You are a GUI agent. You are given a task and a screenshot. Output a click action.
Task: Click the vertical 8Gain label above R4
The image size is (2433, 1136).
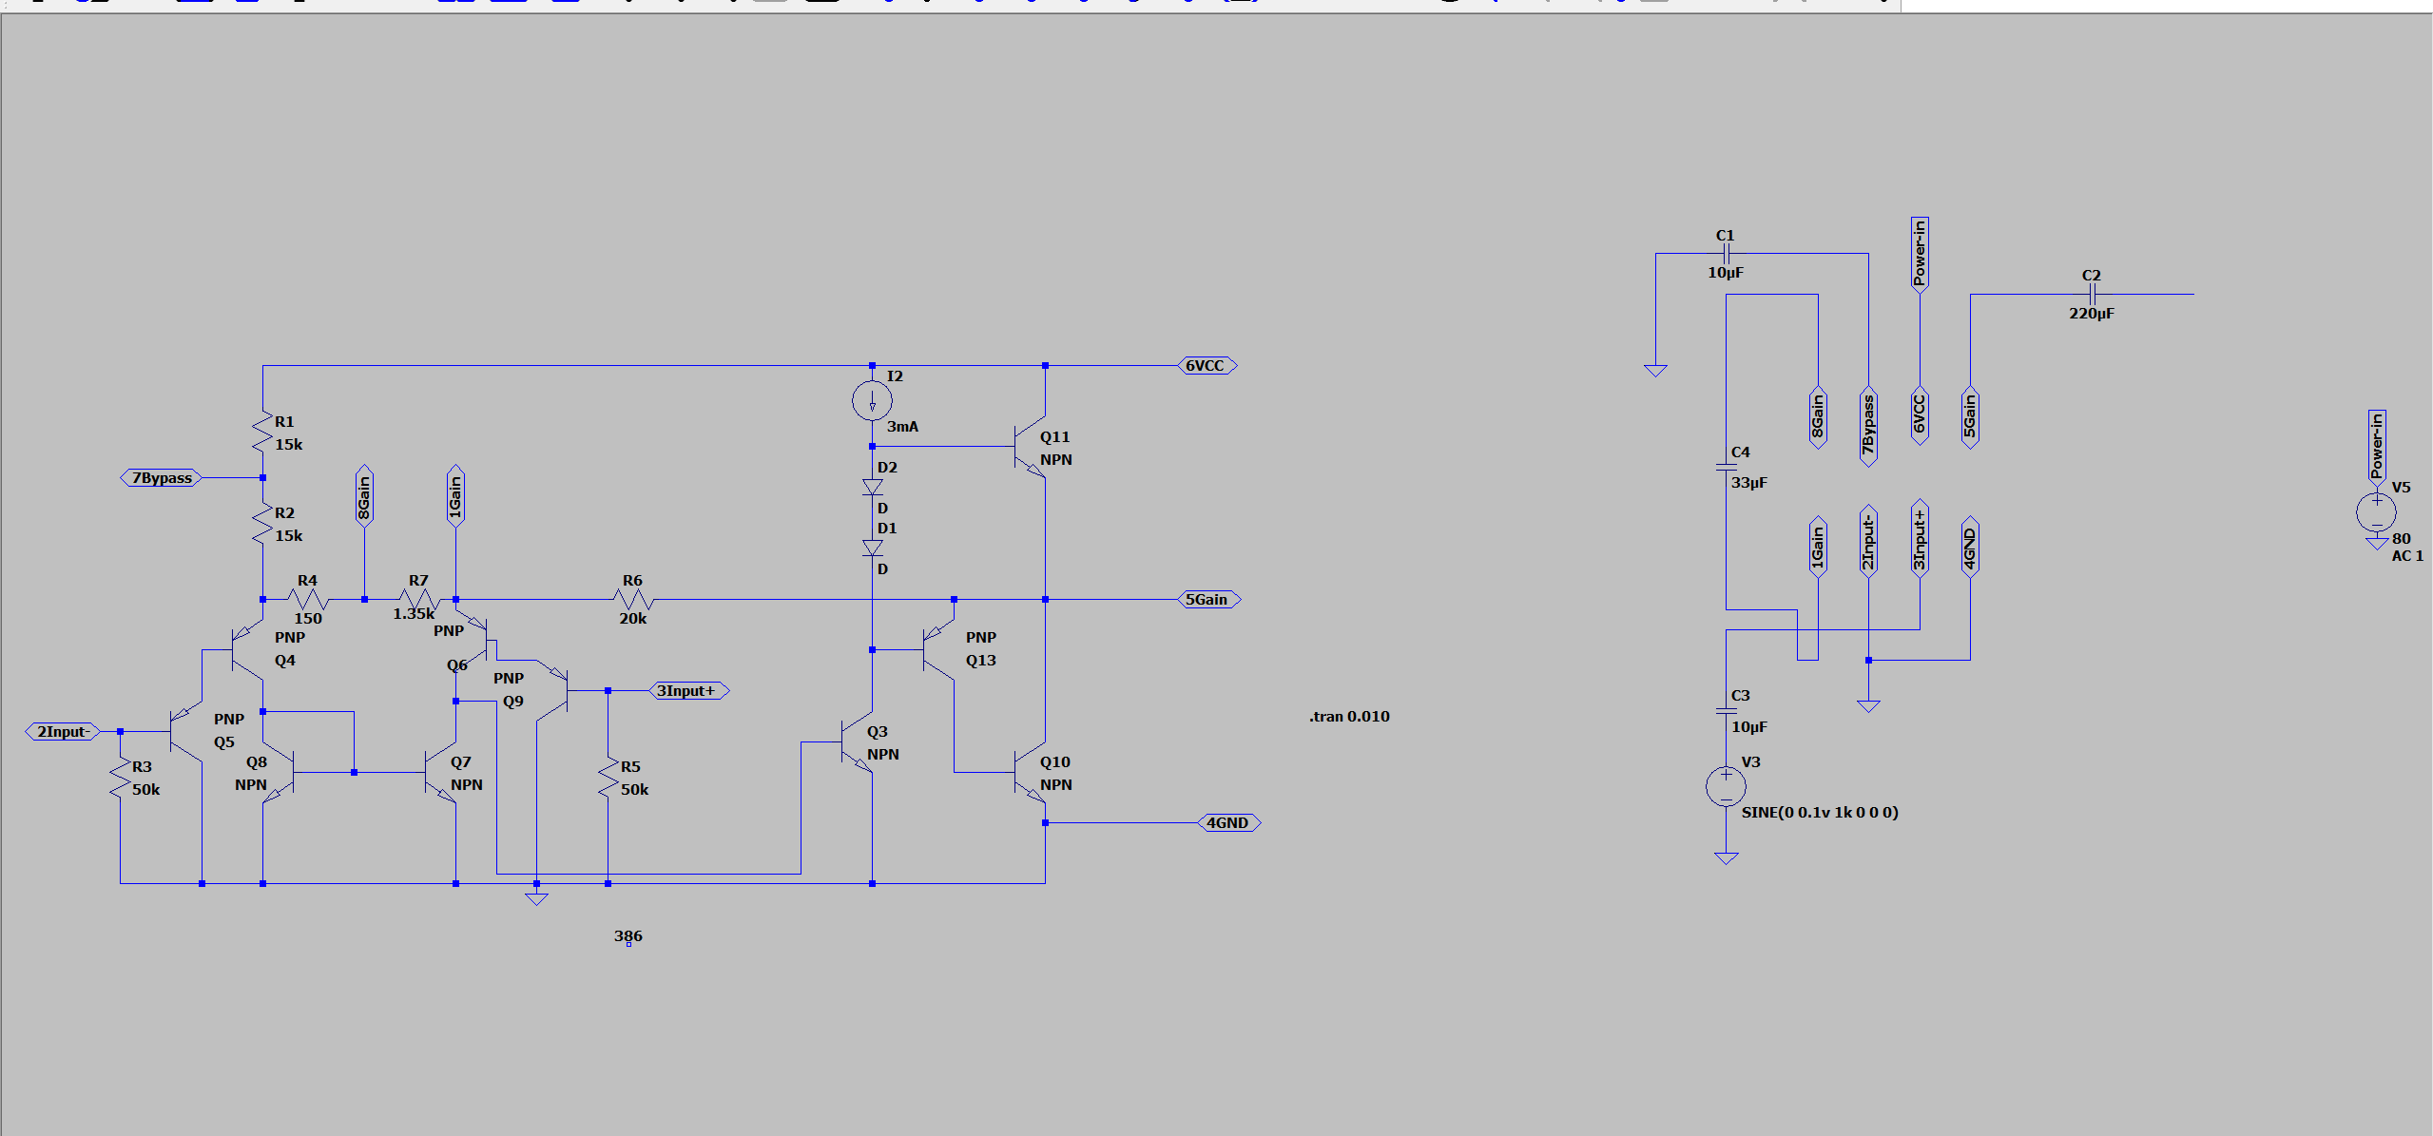(x=364, y=496)
